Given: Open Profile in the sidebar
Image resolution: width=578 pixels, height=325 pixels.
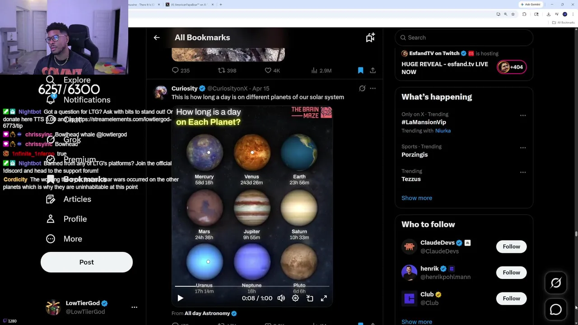Looking at the screenshot, I should 66,219.
